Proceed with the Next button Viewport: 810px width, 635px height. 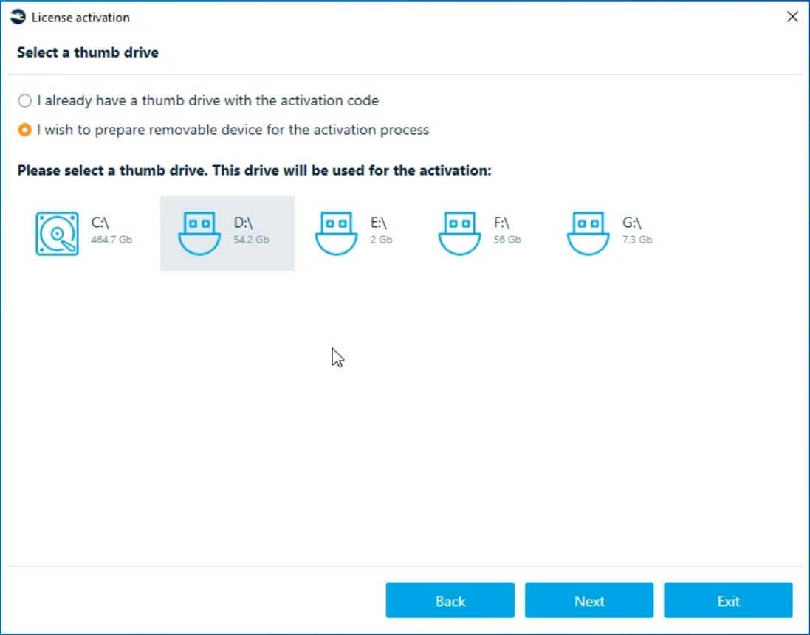(589, 600)
